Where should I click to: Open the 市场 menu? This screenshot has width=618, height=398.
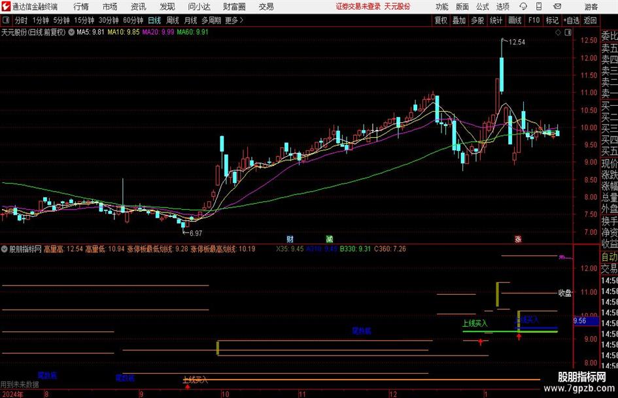coord(110,7)
